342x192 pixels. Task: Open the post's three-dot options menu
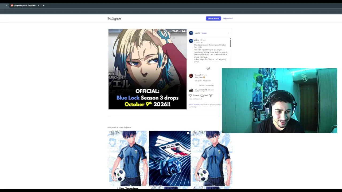coord(228,33)
